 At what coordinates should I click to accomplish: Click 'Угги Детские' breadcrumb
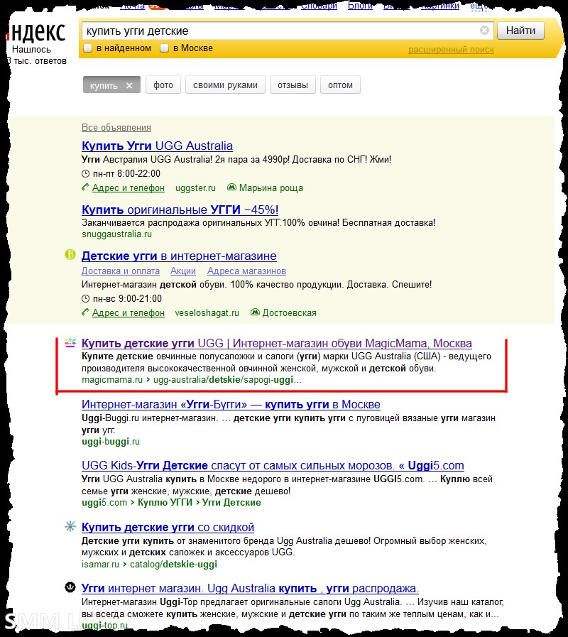[231, 503]
